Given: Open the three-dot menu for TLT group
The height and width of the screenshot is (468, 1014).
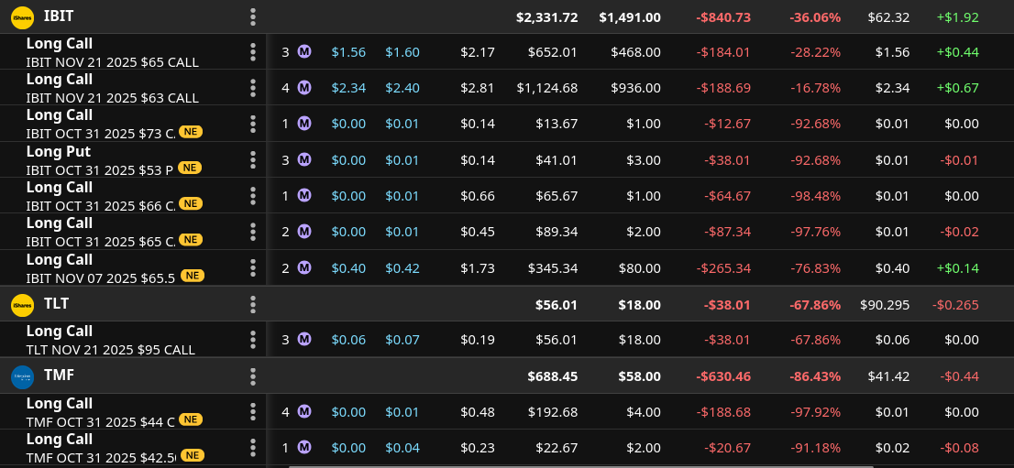Looking at the screenshot, I should coord(253,304).
